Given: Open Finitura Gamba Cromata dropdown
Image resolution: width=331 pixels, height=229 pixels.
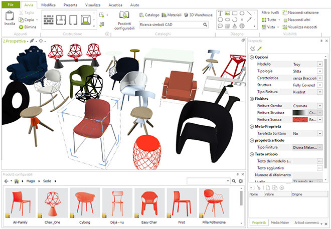Looking at the screenshot, I should click(320, 106).
